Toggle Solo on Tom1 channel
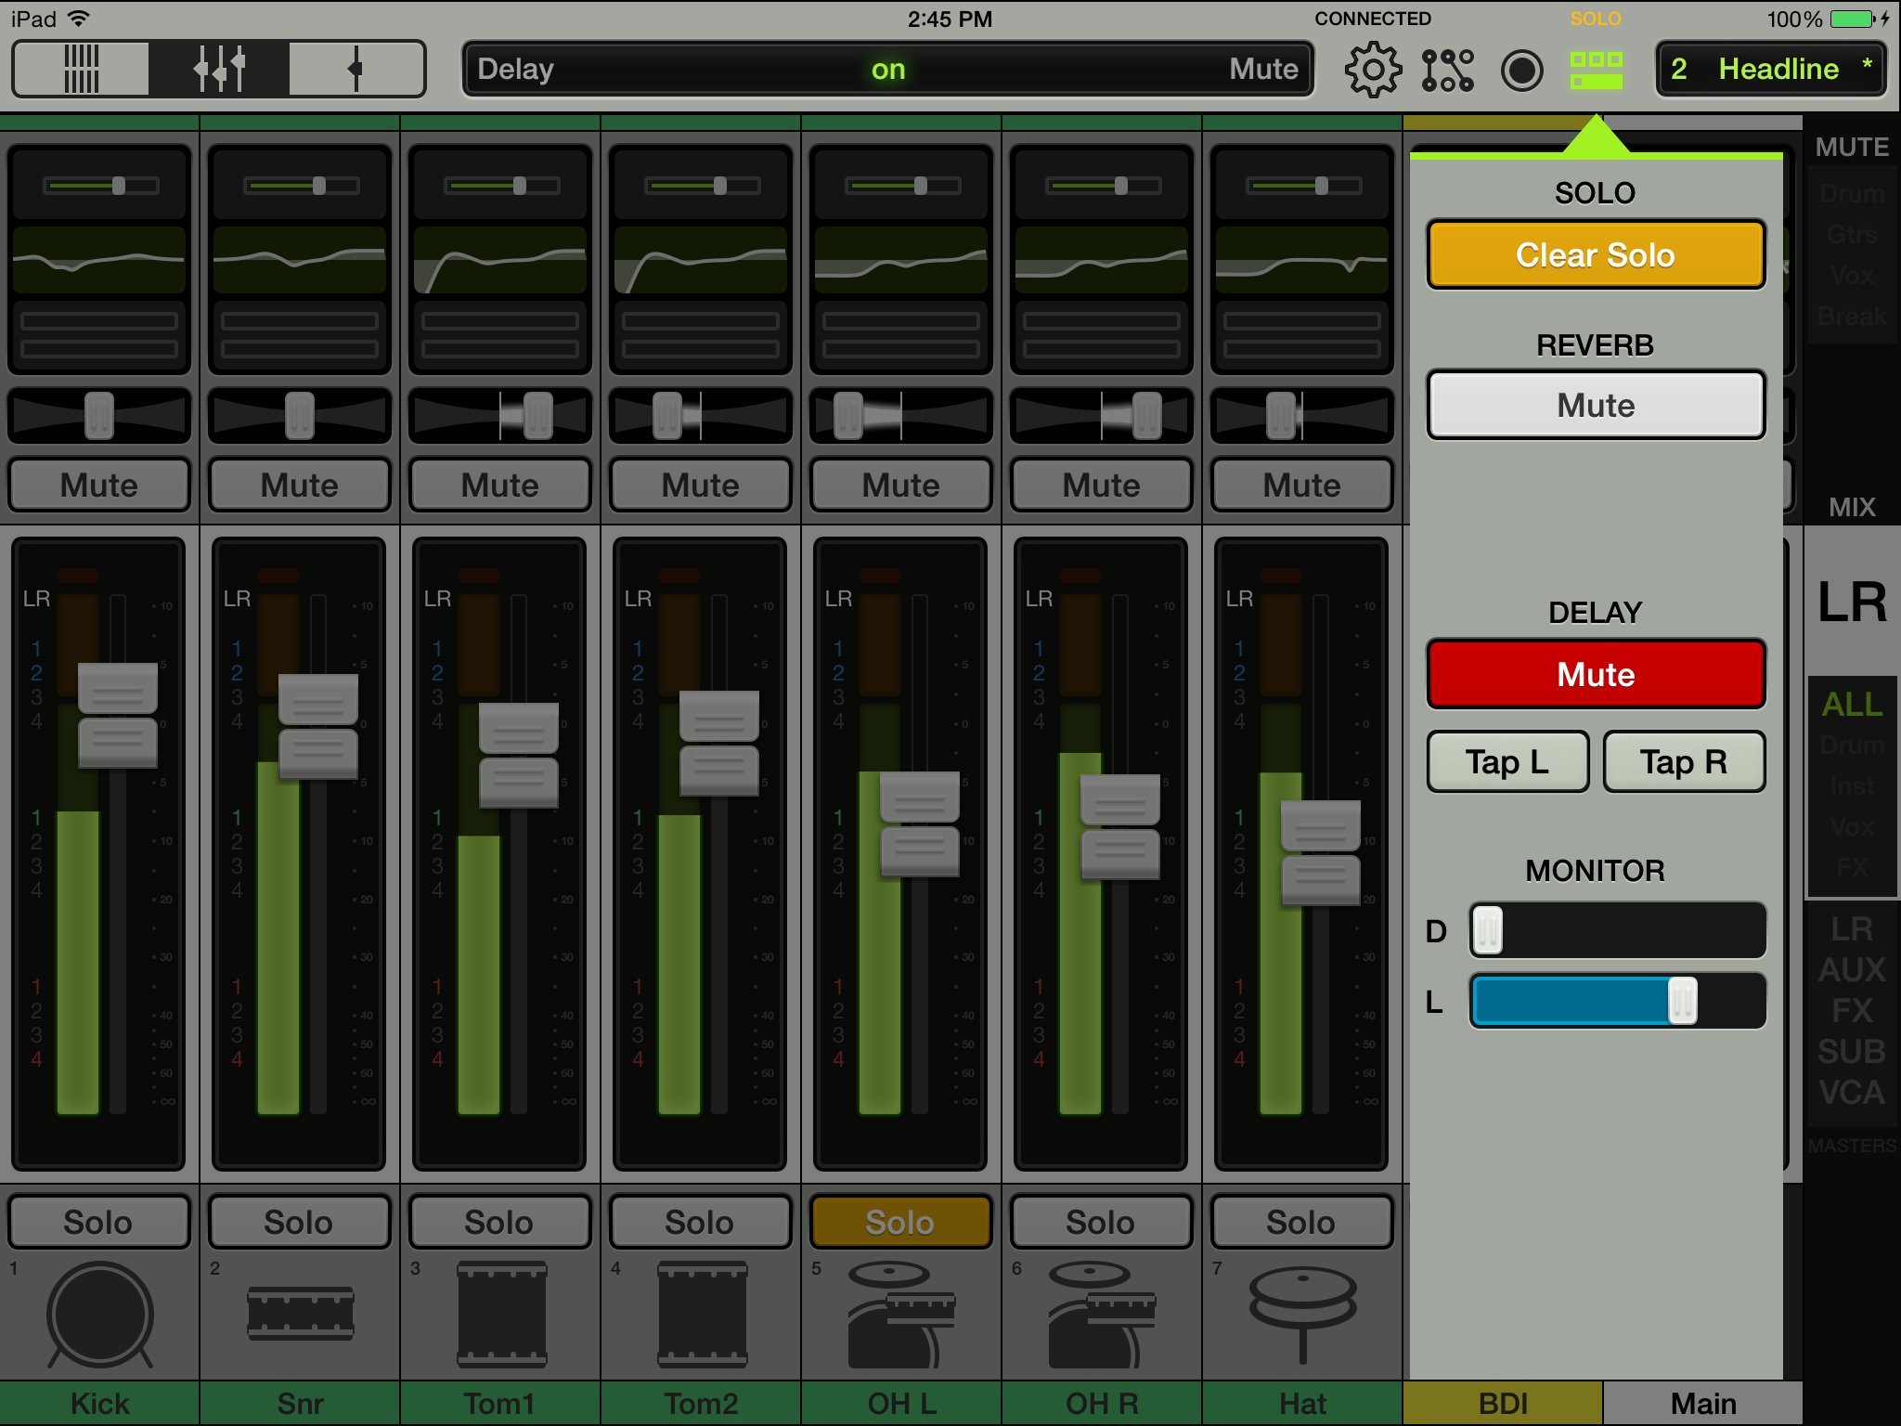1901x1426 pixels. click(499, 1222)
